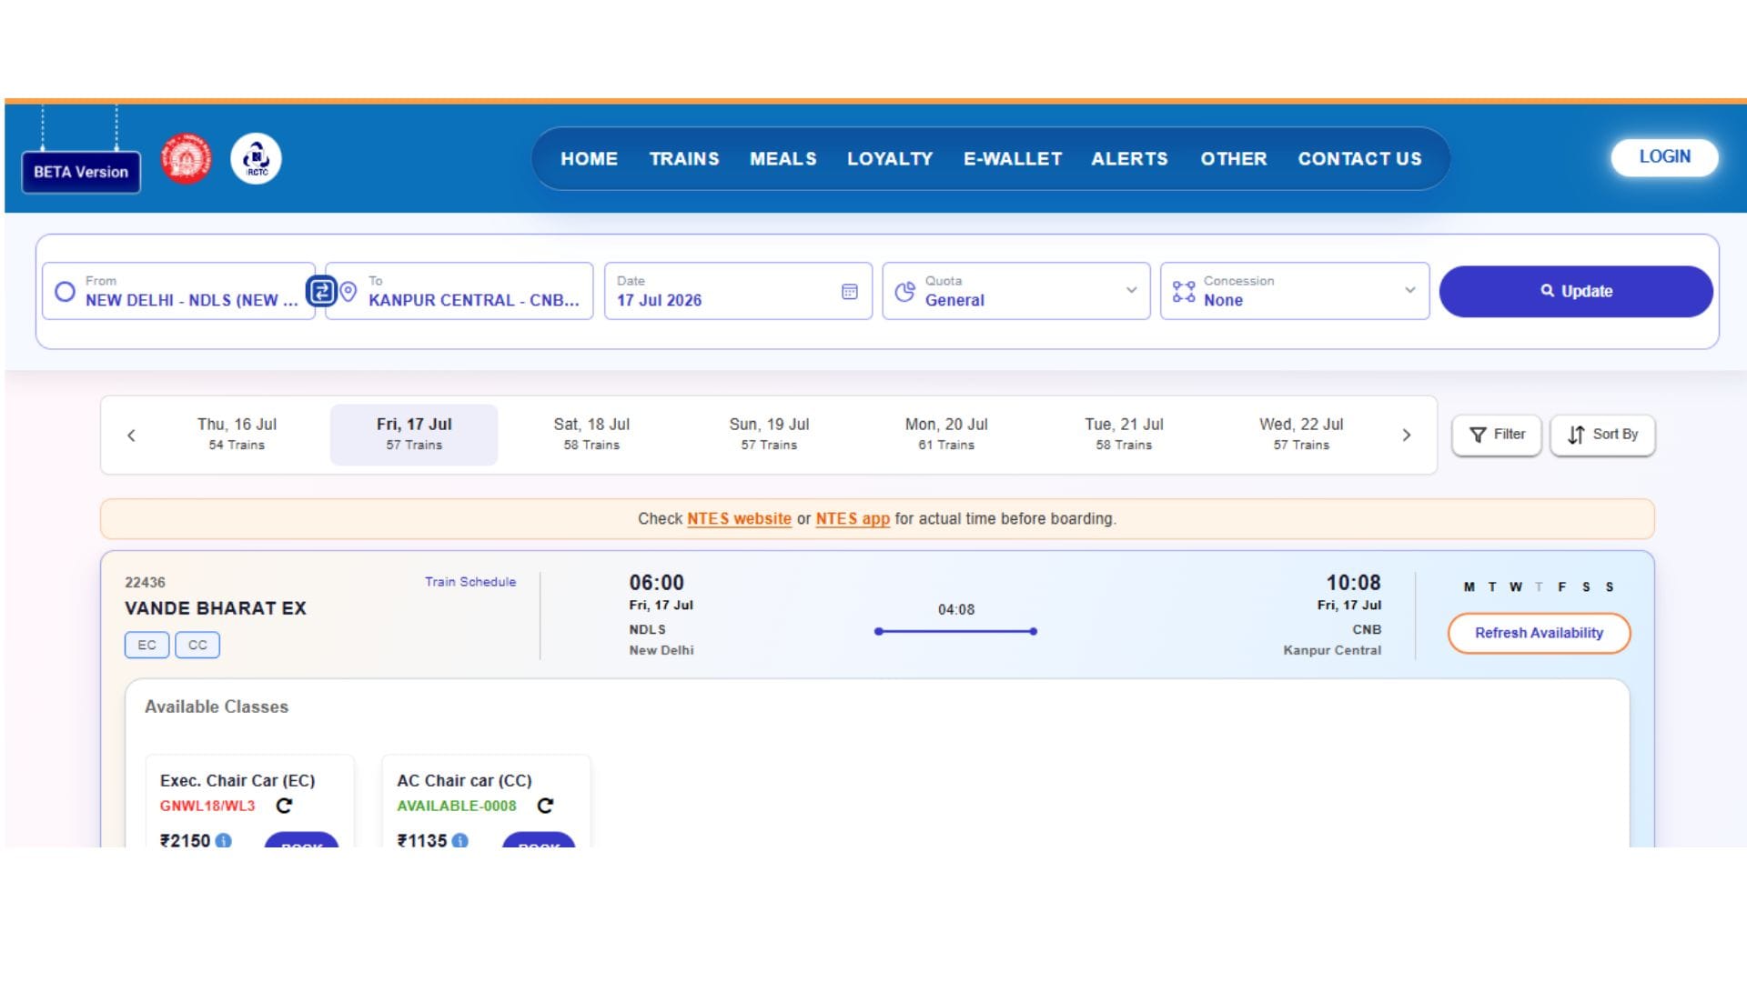This screenshot has width=1747, height=982.
Task: Click the BETA Version badge
Action: (x=81, y=172)
